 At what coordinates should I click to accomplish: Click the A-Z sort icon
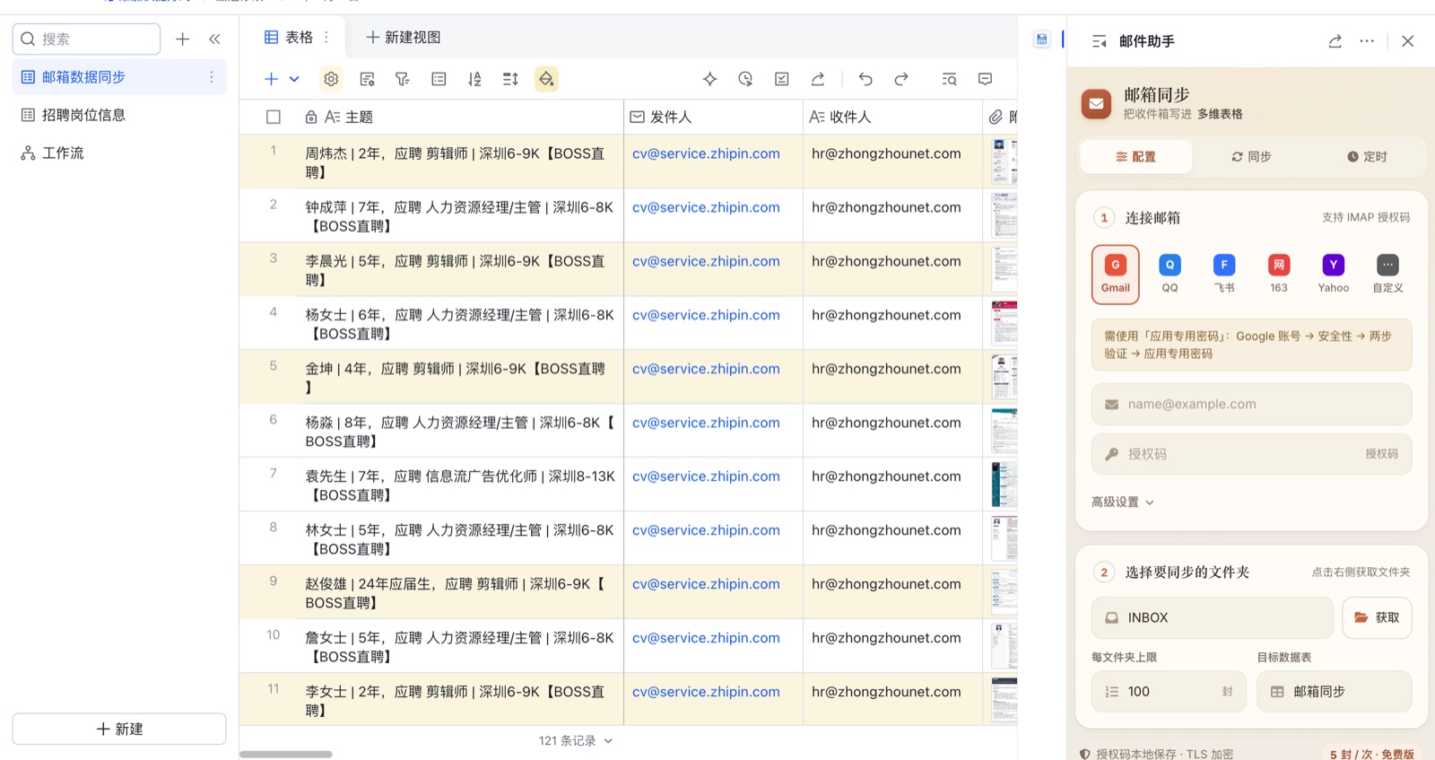click(474, 79)
